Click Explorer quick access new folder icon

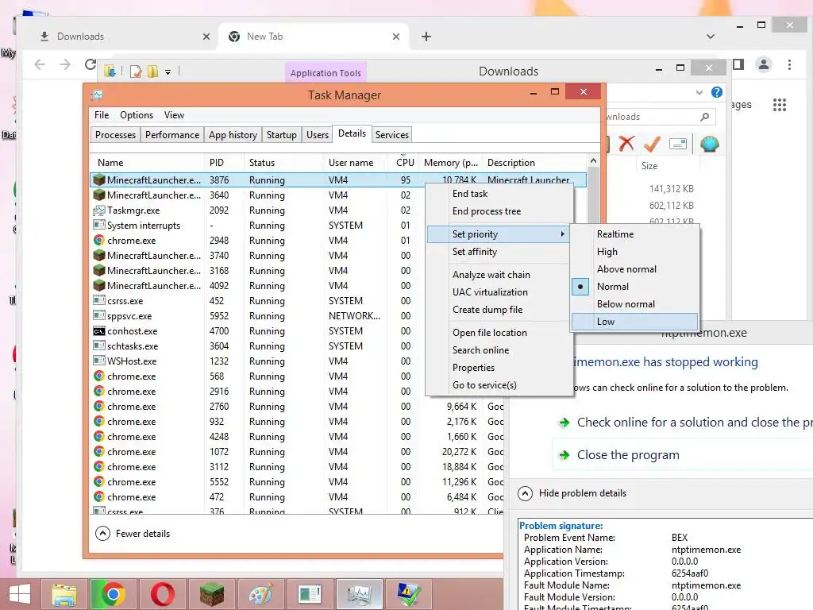tap(153, 71)
